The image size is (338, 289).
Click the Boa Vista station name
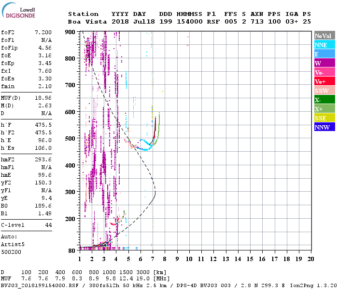click(87, 22)
